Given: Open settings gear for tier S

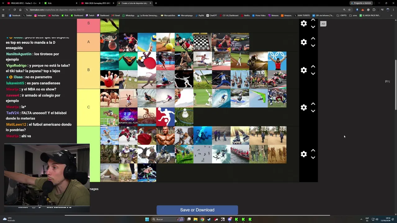Looking at the screenshot, I should point(304,24).
